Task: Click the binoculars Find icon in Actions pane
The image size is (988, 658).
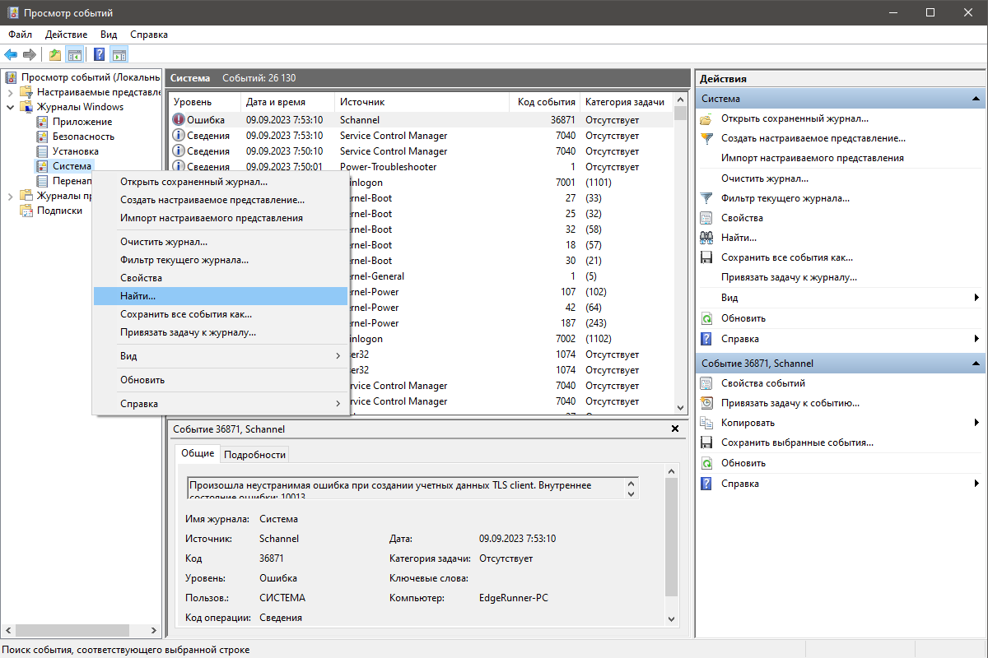Action: pyautogui.click(x=706, y=238)
